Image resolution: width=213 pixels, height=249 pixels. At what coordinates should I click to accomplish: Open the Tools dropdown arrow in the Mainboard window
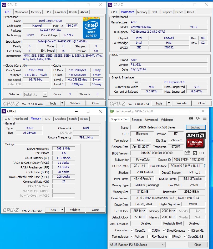[x=169, y=103]
